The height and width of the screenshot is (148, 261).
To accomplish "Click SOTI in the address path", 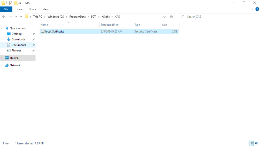I will (94, 17).
